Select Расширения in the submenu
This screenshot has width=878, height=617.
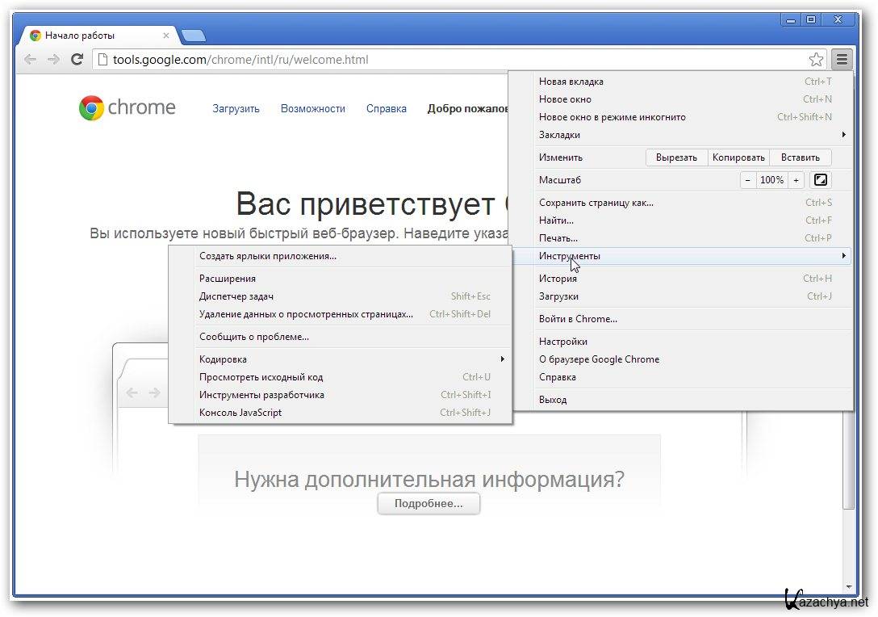[227, 279]
